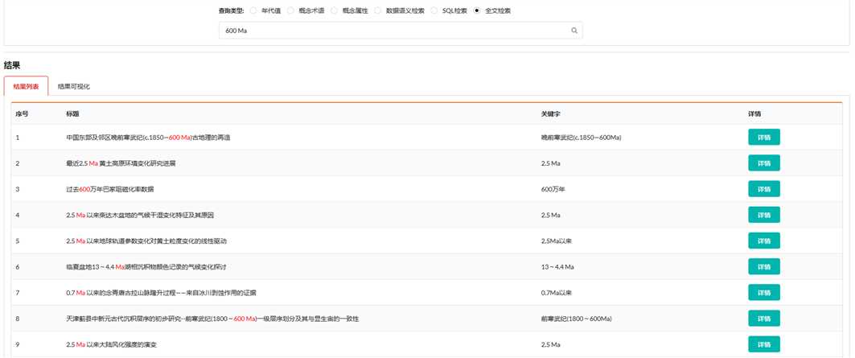This screenshot has height=358, width=855.
Task: Click the keyword cell 13～4.4 Ma
Action: [557, 267]
